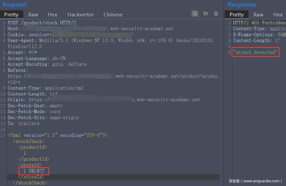This screenshot has height=186, width=286.
Task: Click the Content-Type application/xml header line
Action: tap(45, 88)
